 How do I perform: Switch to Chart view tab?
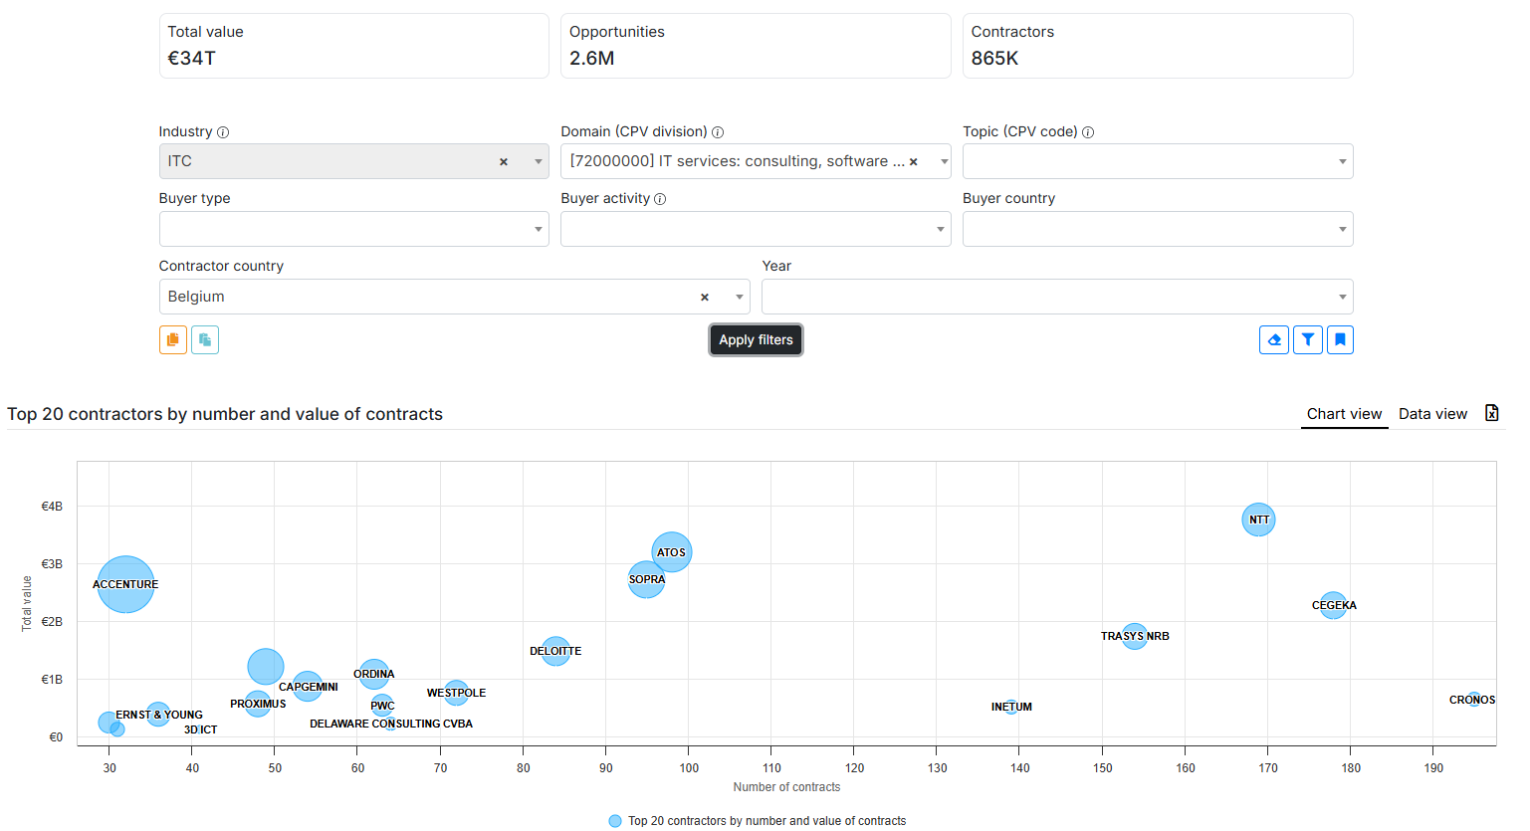(x=1344, y=414)
